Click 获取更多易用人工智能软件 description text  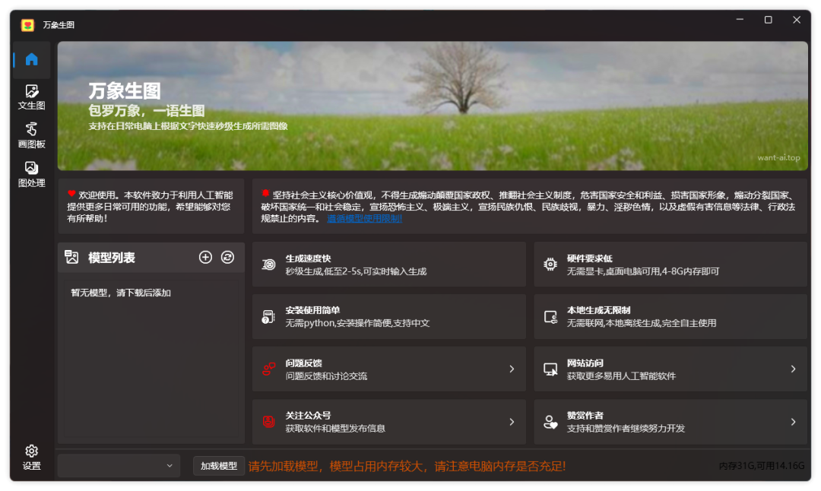622,375
